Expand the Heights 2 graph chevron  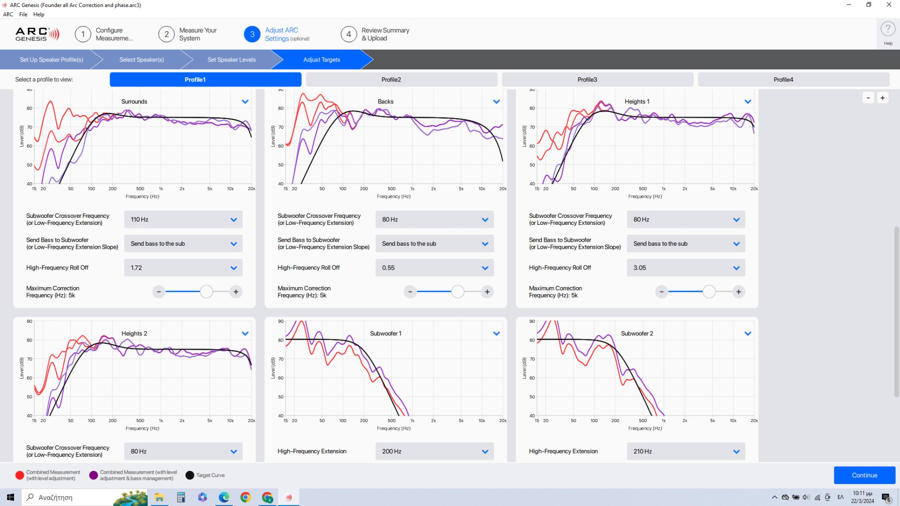pos(245,334)
